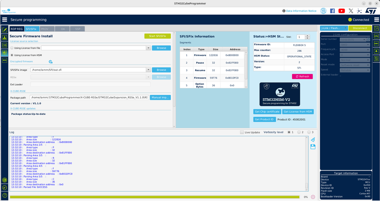This screenshot has height=201, width=380.
Task: Increment the HSM Slot number stepper
Action: [308, 36]
